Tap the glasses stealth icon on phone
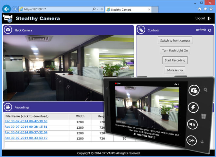216x157 pixels. tap(191, 140)
